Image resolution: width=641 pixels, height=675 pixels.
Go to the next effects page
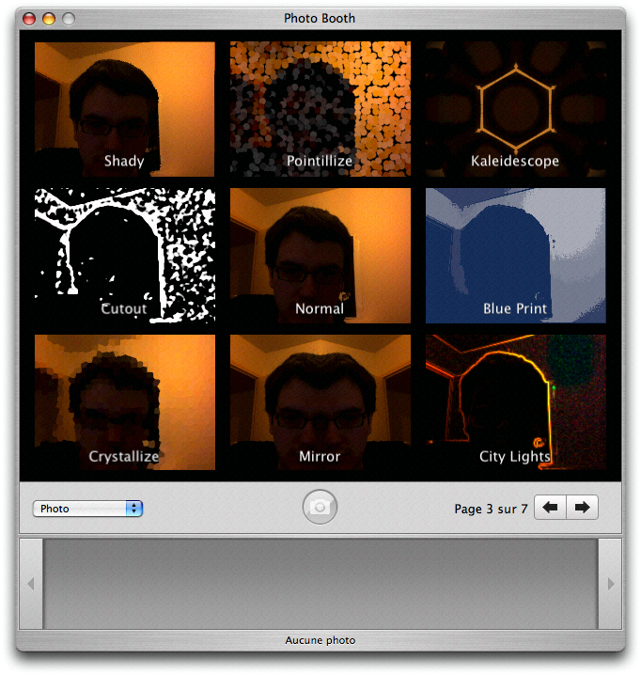582,508
